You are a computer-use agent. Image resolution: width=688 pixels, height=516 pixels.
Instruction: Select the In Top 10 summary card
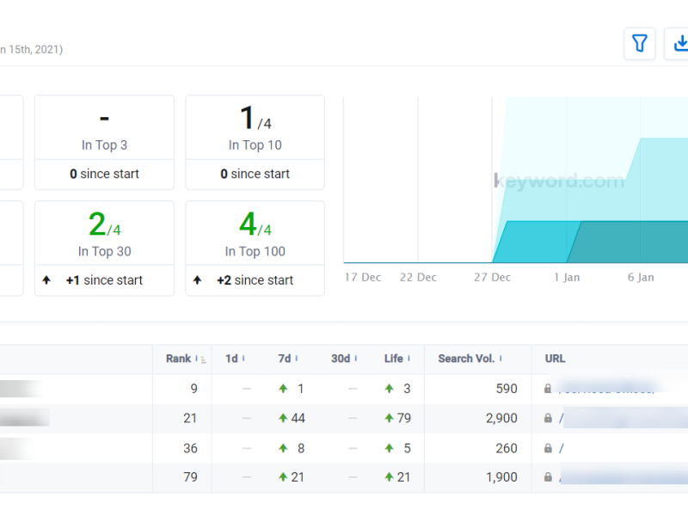[255, 142]
